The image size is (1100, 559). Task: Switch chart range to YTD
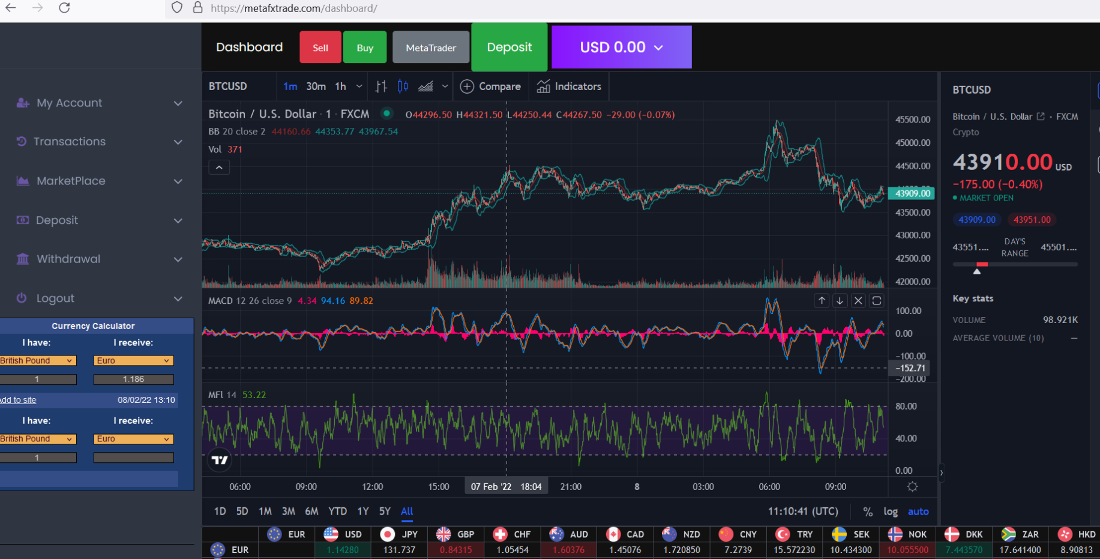click(x=337, y=511)
